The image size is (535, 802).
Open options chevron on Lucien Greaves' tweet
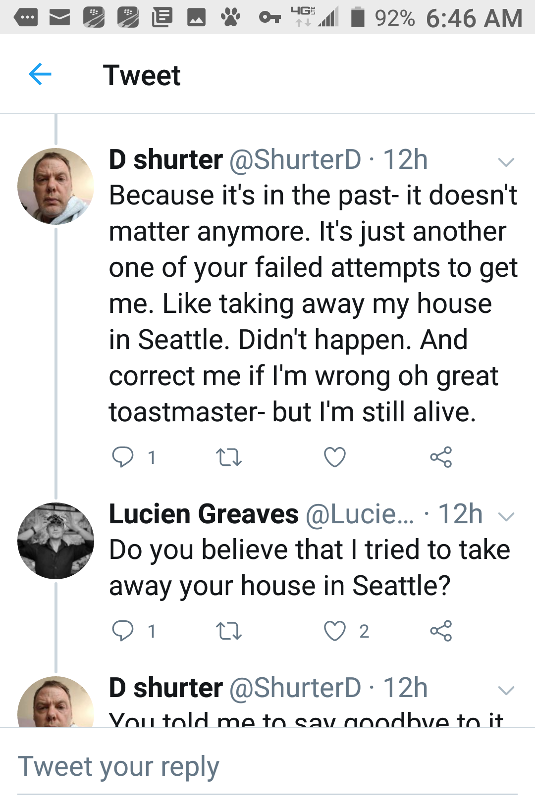(x=506, y=516)
